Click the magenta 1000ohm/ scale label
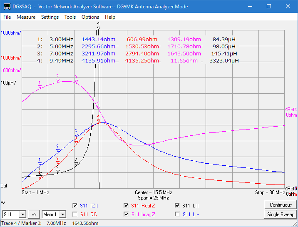298x227 pixels. pos(11,70)
